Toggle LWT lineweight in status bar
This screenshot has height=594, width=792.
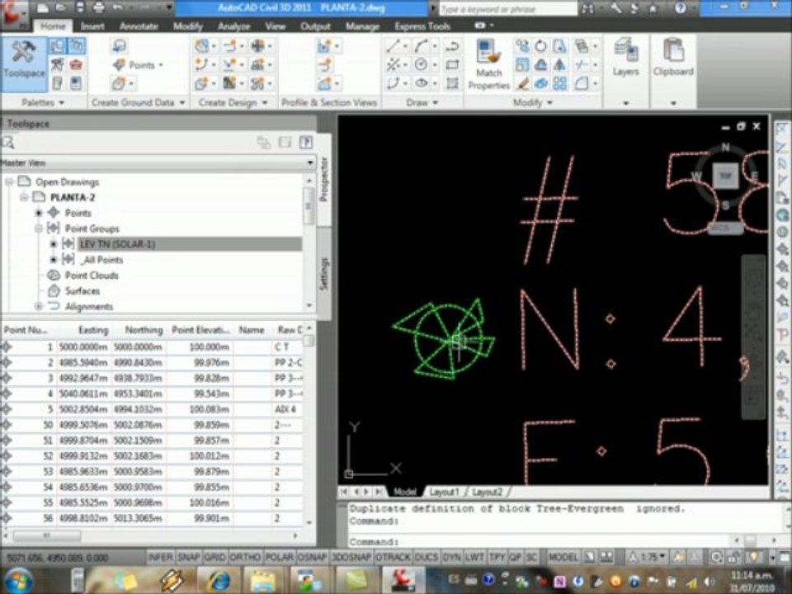pyautogui.click(x=474, y=557)
